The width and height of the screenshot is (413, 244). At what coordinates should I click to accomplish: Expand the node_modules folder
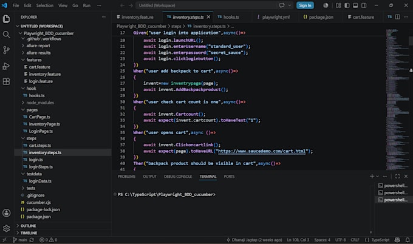pos(39,103)
